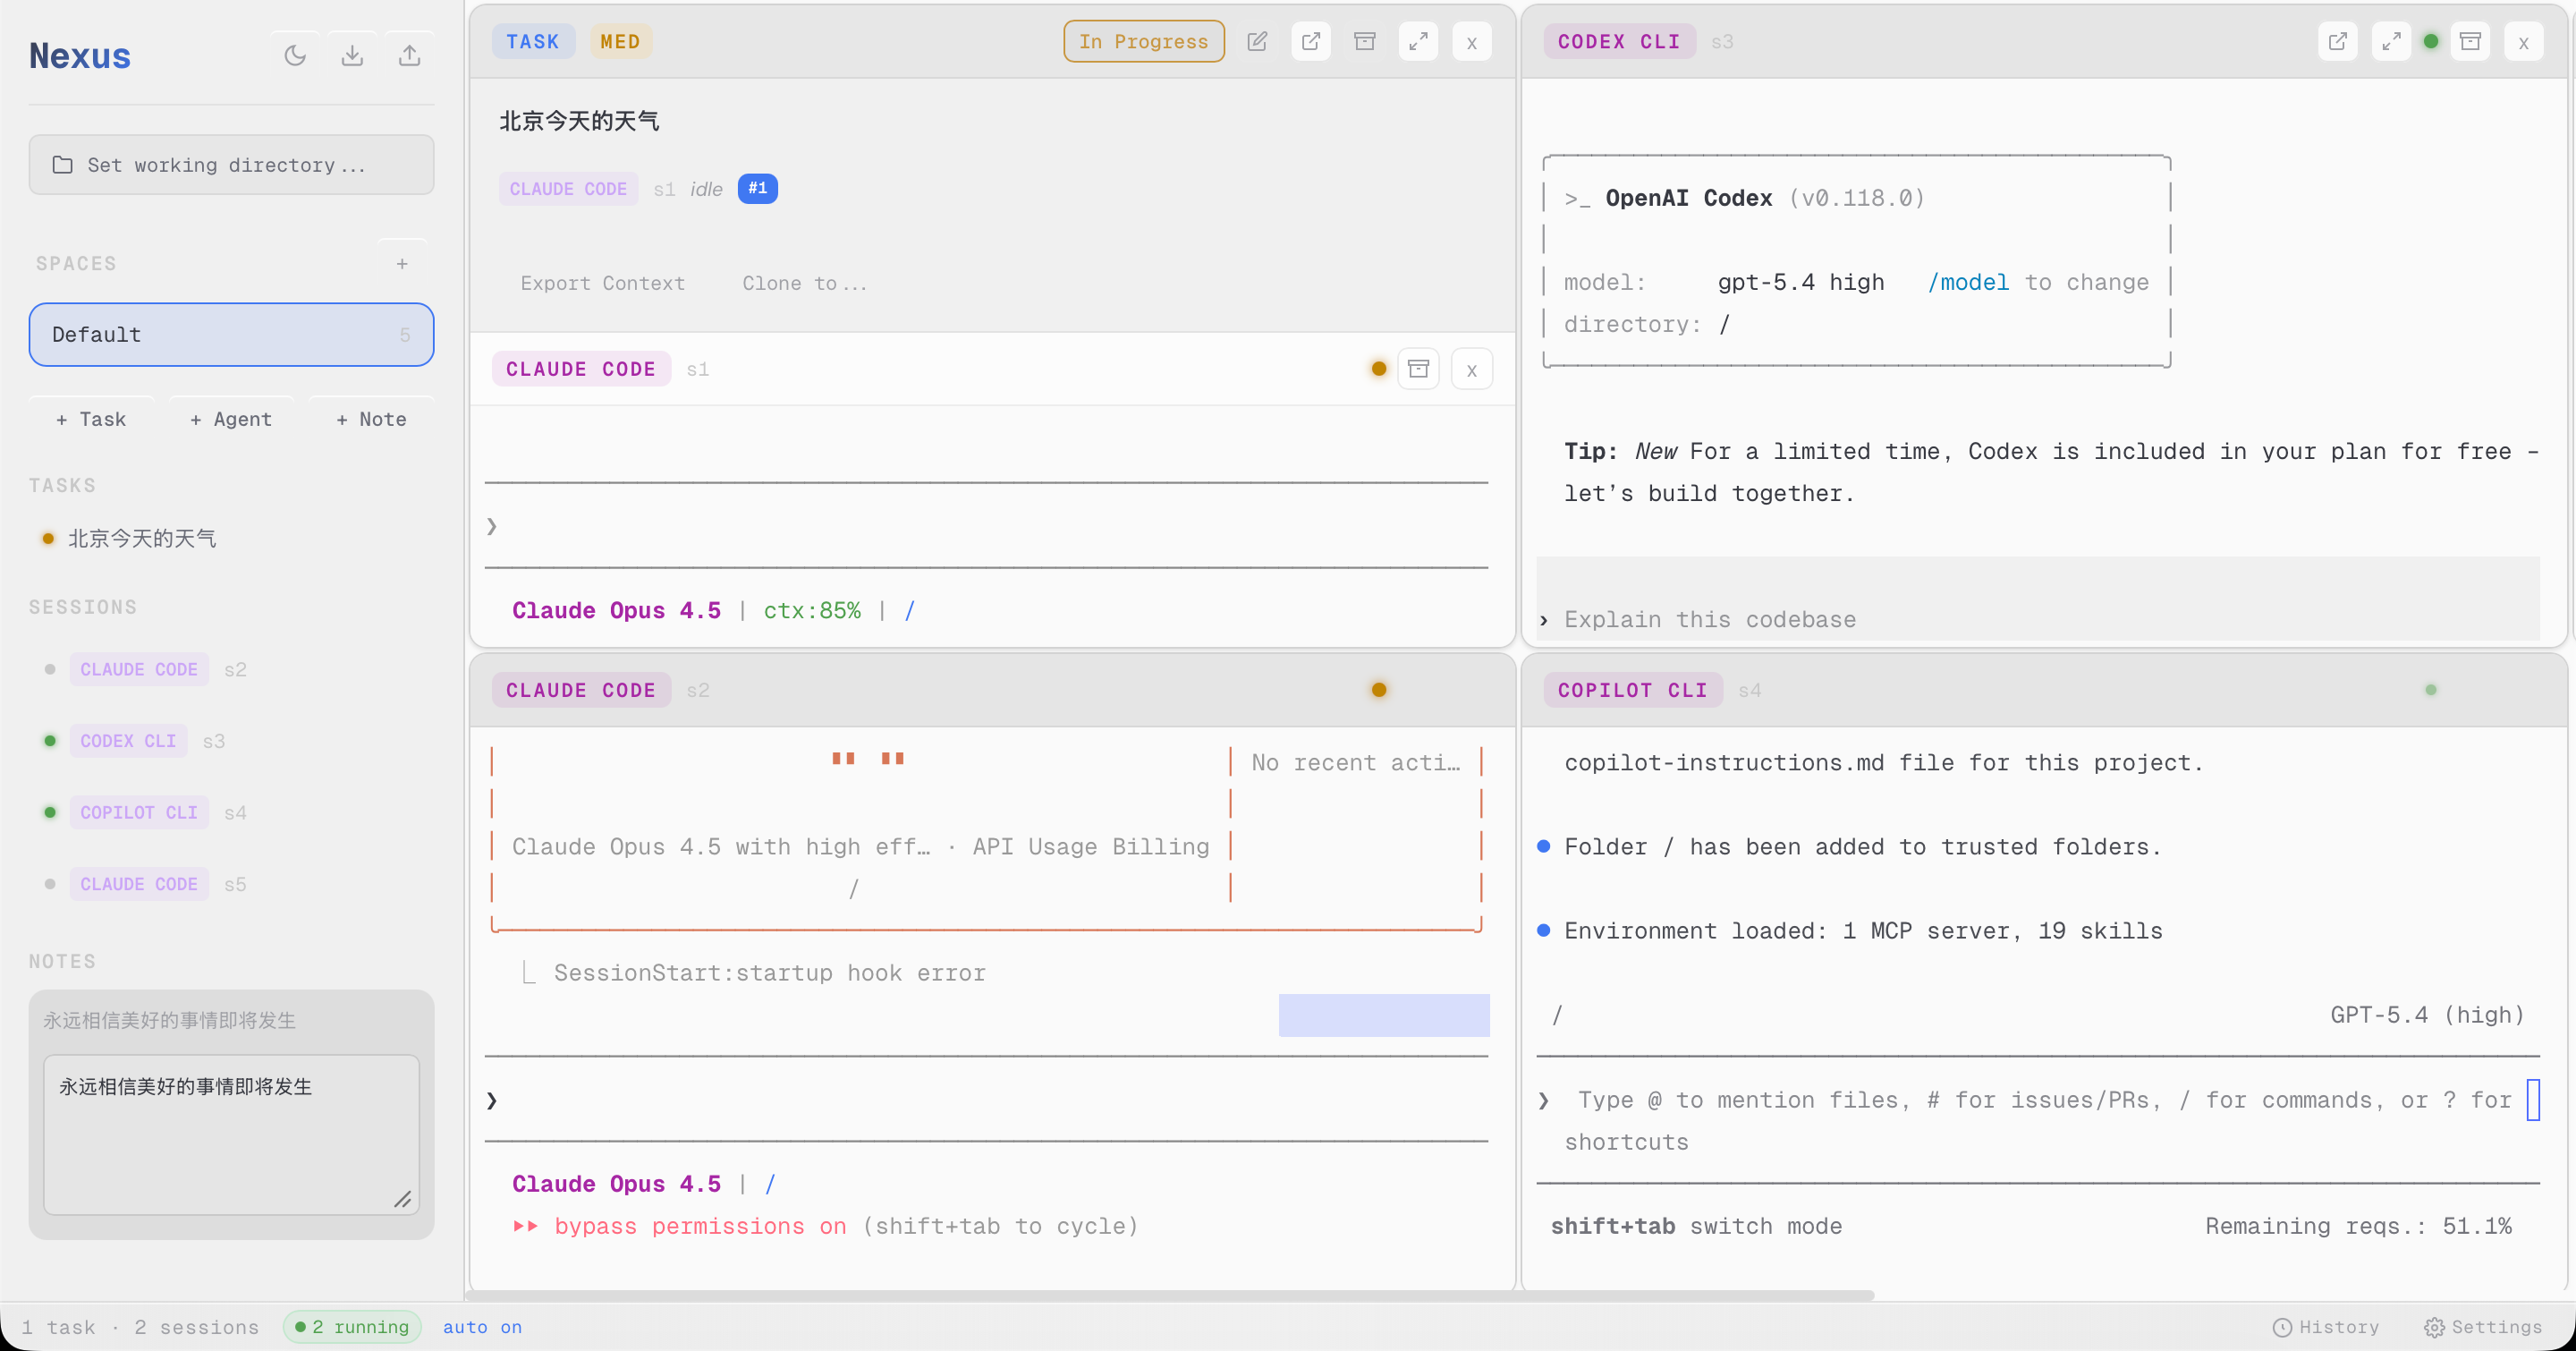Export data via the upload icon
The image size is (2576, 1351).
click(x=409, y=55)
